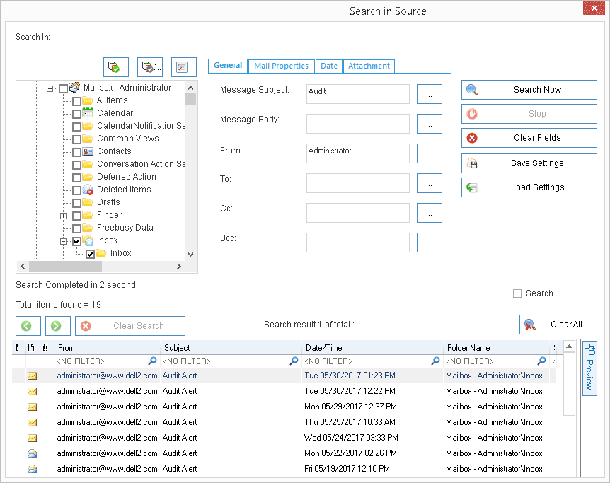Click the From column filter magnifier
The width and height of the screenshot is (610, 483).
click(153, 361)
